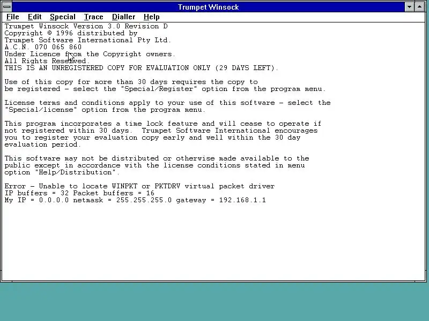
Task: Click the "netmask = 255.255.255.0" text
Action: pyautogui.click(x=122, y=200)
